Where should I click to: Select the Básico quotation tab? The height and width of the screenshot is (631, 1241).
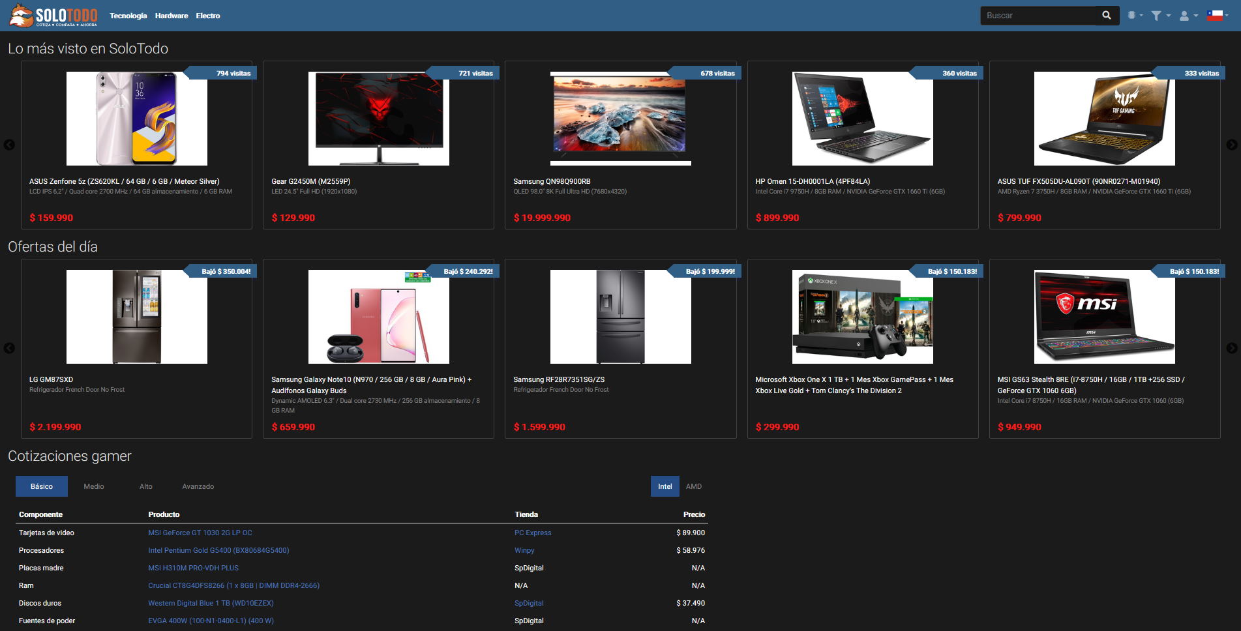(x=42, y=486)
